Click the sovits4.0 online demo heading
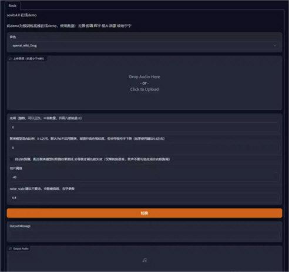289x272 pixels. (22, 15)
